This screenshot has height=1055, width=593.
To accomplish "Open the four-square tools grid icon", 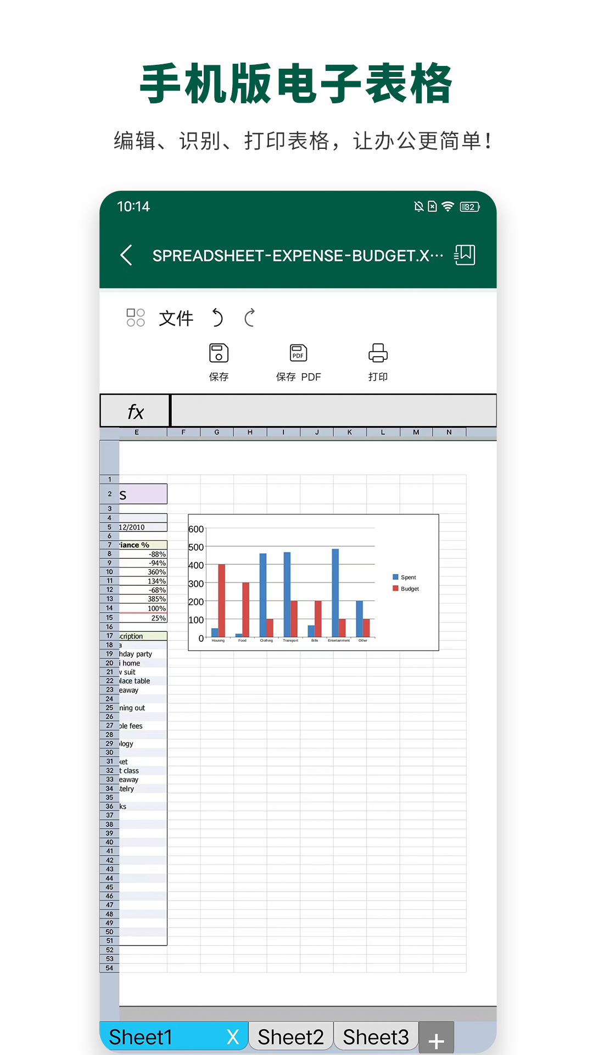I will click(136, 318).
